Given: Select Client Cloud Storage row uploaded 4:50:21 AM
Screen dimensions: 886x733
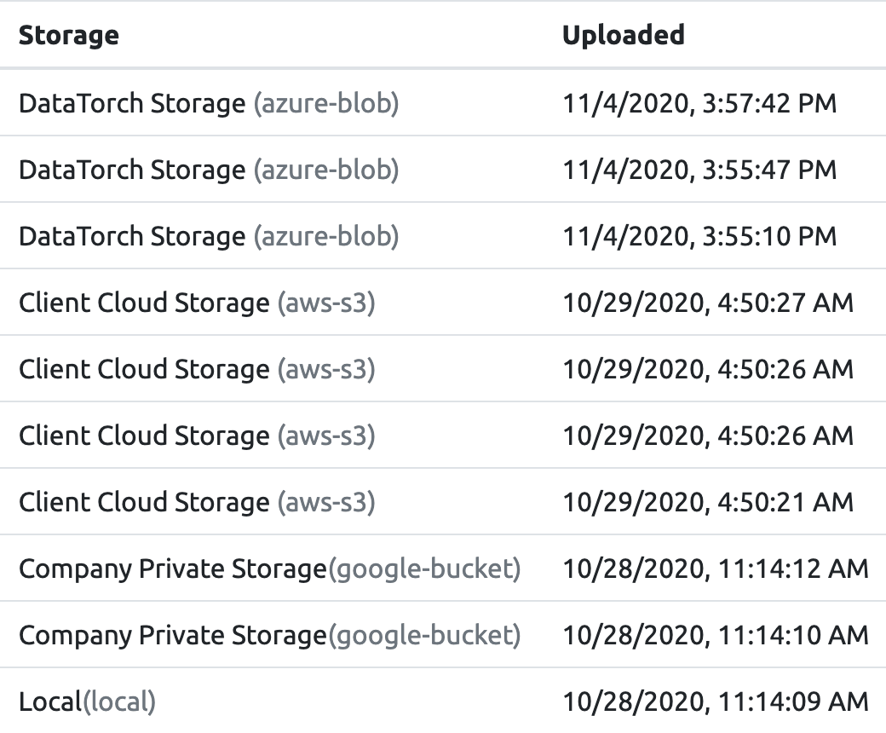Looking at the screenshot, I should (443, 502).
